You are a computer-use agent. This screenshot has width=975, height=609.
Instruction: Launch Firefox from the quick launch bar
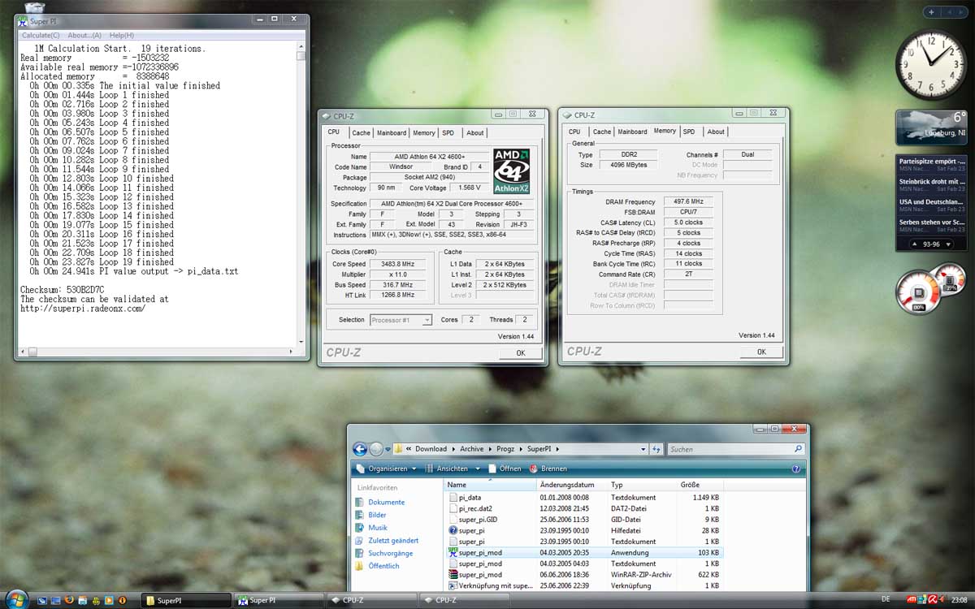69,600
